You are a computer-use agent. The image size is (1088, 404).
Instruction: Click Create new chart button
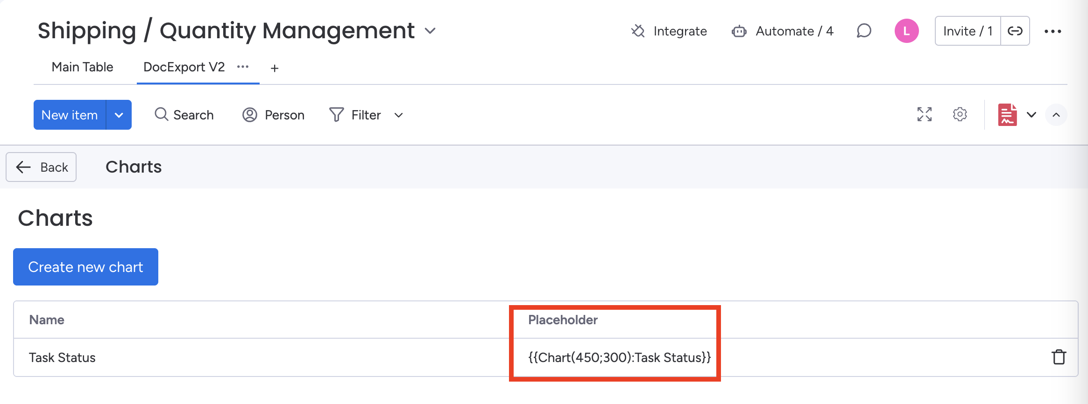click(85, 267)
